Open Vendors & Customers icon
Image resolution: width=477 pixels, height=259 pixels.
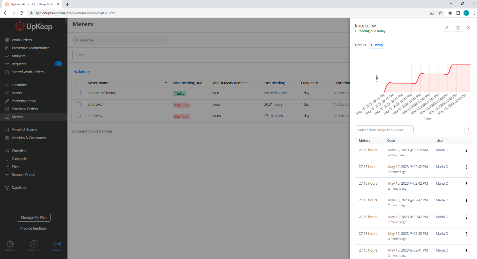(7, 138)
